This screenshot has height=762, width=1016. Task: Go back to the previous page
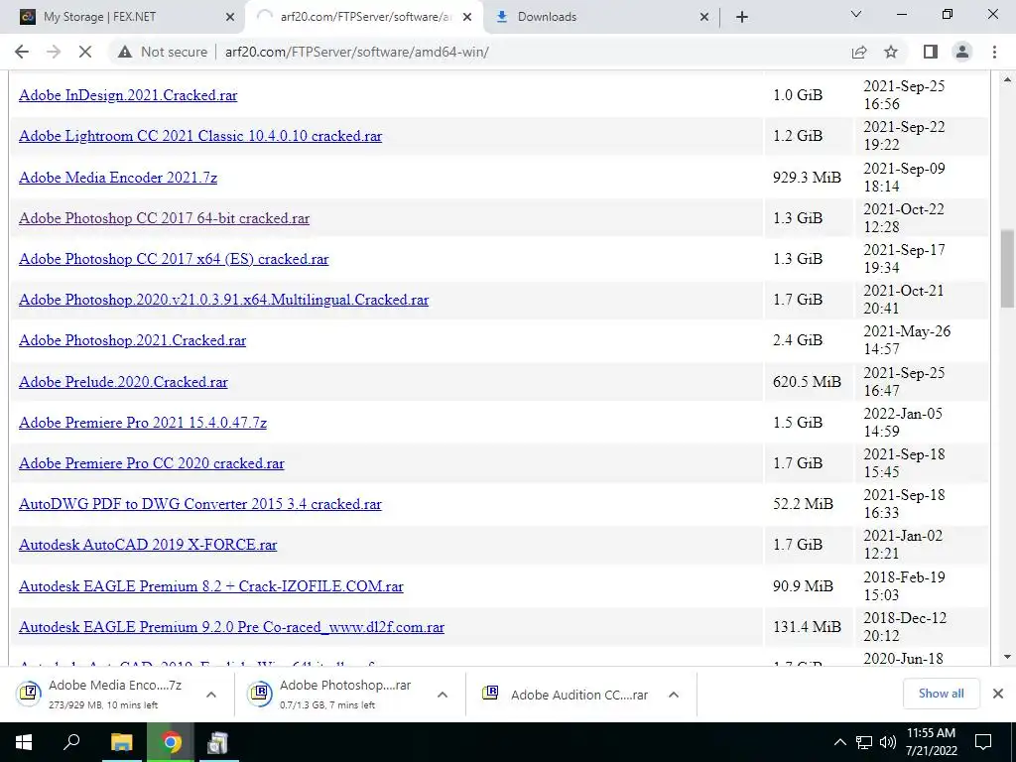pyautogui.click(x=22, y=52)
